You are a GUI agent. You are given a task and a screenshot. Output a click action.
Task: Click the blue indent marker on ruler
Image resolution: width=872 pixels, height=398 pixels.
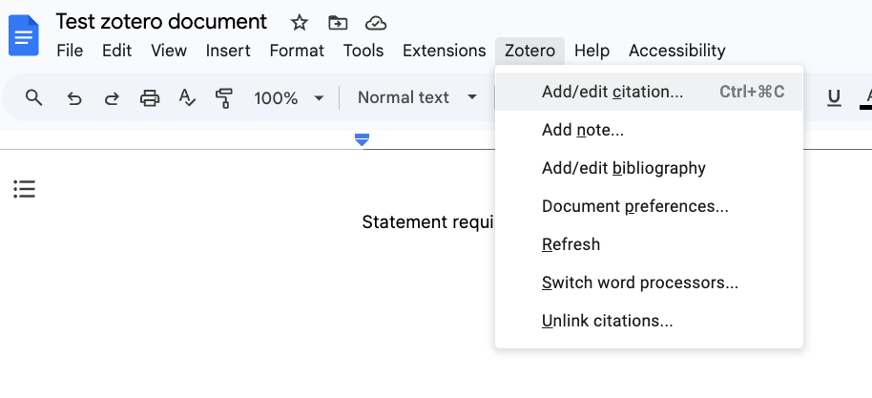(x=362, y=139)
